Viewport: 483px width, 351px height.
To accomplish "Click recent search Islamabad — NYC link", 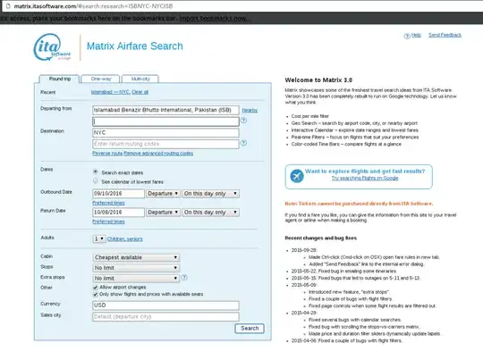I will pyautogui.click(x=110, y=92).
